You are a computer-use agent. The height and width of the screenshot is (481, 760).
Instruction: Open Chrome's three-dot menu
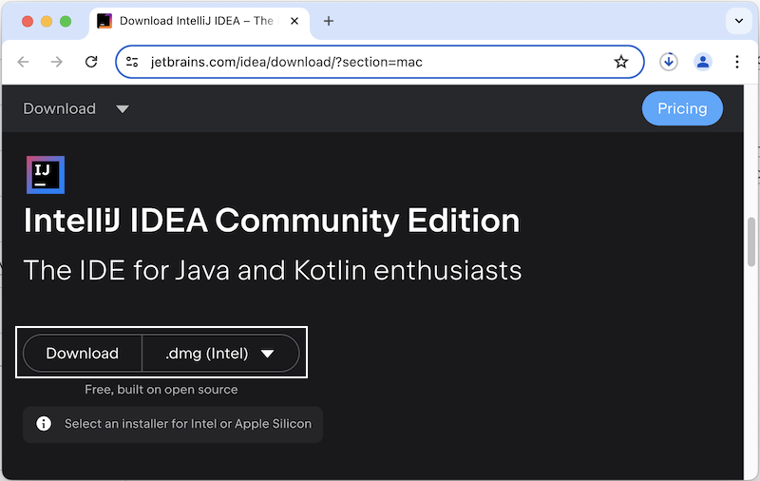[737, 62]
